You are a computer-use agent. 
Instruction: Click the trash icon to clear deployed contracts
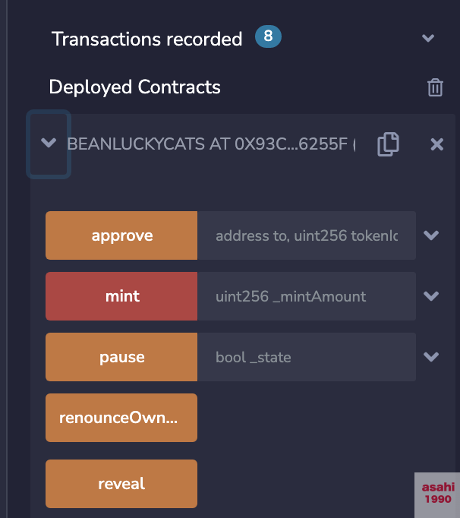pos(435,87)
